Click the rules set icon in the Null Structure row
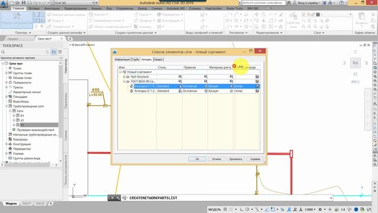Viewport: 378px width, 213px height. 206,77
